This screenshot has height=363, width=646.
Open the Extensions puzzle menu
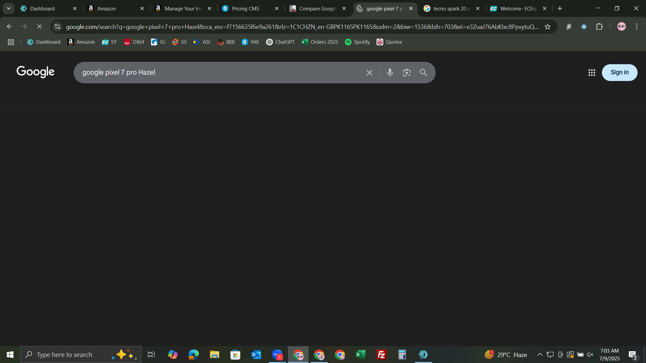coord(599,27)
